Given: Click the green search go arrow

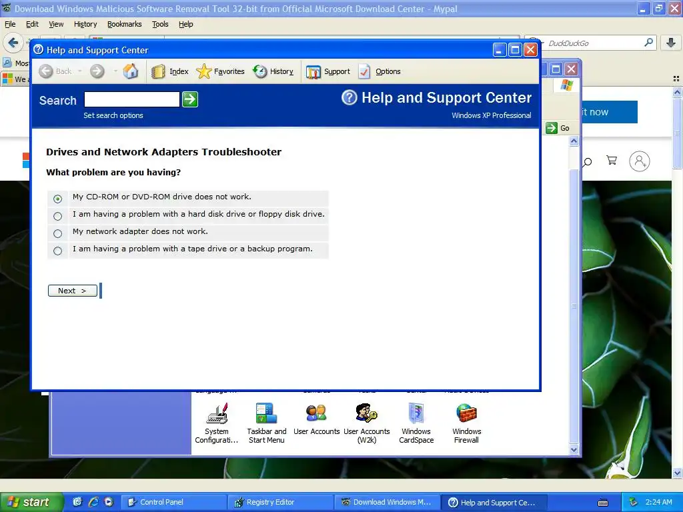Looking at the screenshot, I should pos(190,99).
